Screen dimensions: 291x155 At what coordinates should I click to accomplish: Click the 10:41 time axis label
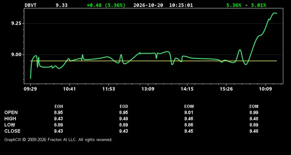click(x=69, y=89)
